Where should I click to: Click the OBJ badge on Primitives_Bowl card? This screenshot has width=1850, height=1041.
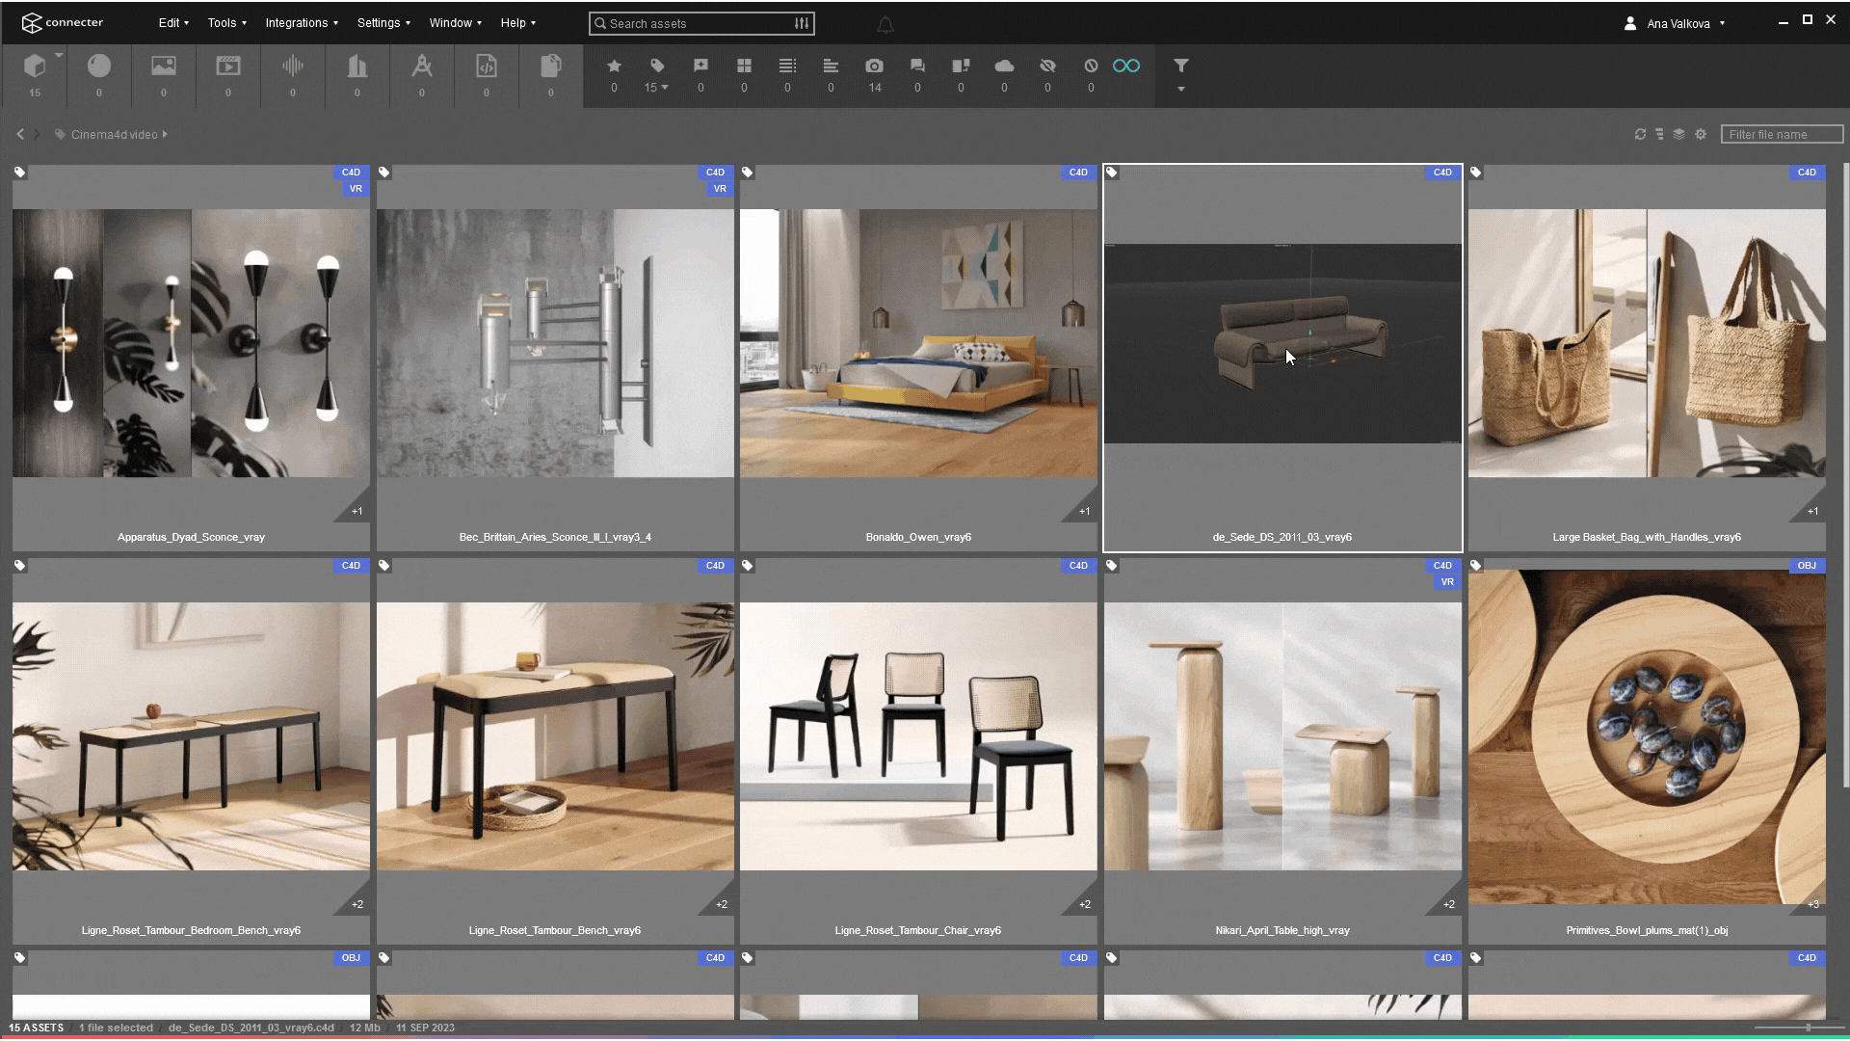1807,566
